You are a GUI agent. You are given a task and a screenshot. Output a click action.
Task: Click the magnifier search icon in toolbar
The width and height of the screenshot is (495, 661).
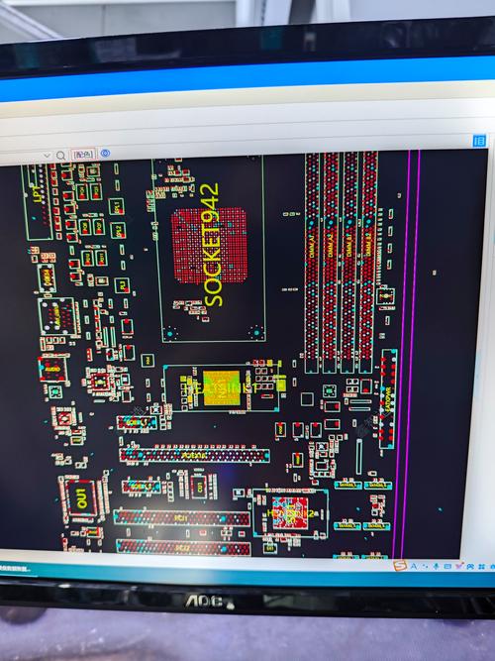coord(61,156)
